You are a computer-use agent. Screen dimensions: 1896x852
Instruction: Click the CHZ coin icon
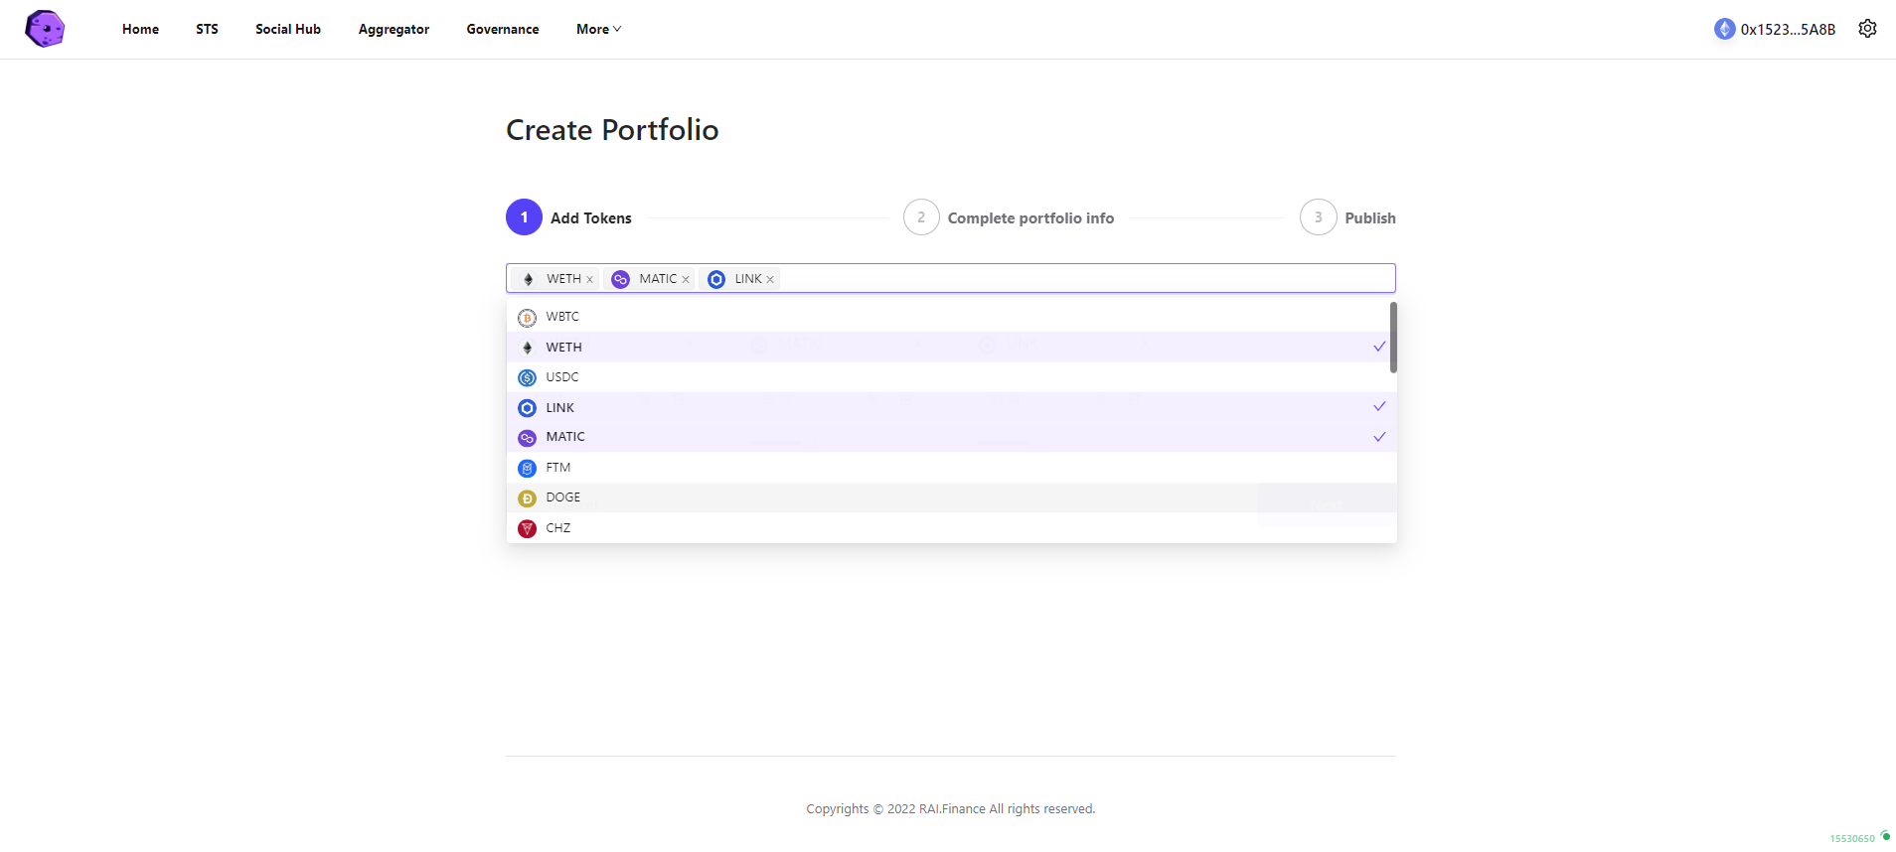pyautogui.click(x=527, y=528)
